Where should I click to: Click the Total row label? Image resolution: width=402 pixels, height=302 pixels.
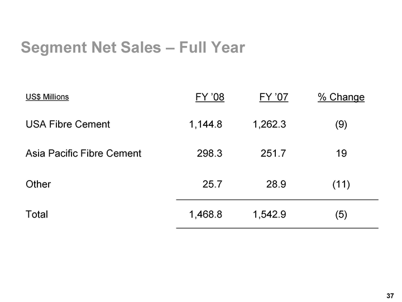point(37,214)
